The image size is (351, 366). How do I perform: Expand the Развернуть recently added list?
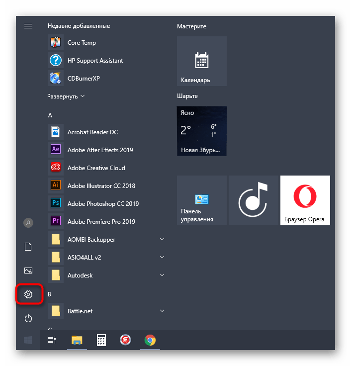[66, 96]
